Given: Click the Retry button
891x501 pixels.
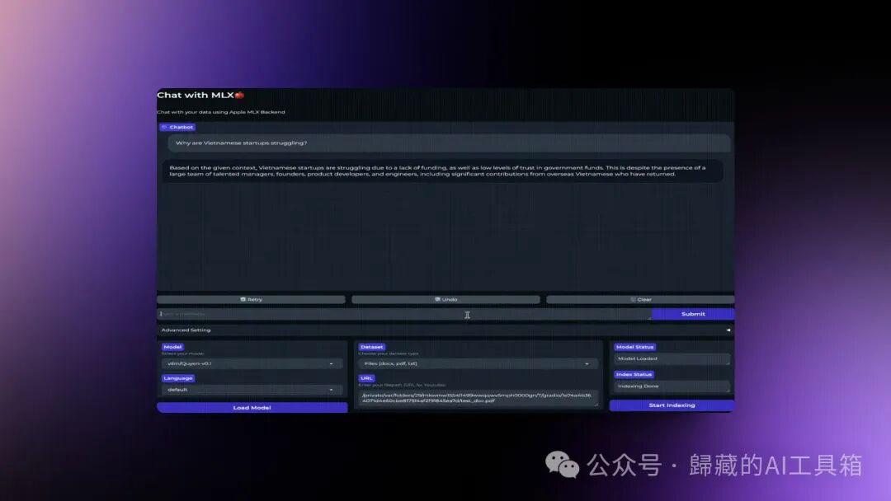Looking at the screenshot, I should (251, 300).
